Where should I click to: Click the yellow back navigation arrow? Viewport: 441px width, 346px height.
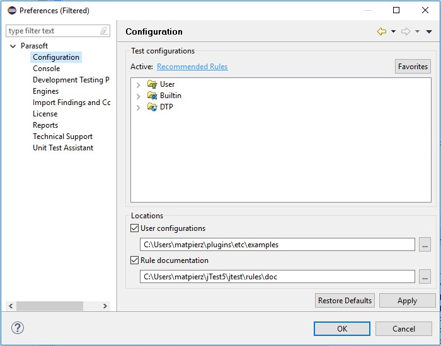click(x=382, y=31)
